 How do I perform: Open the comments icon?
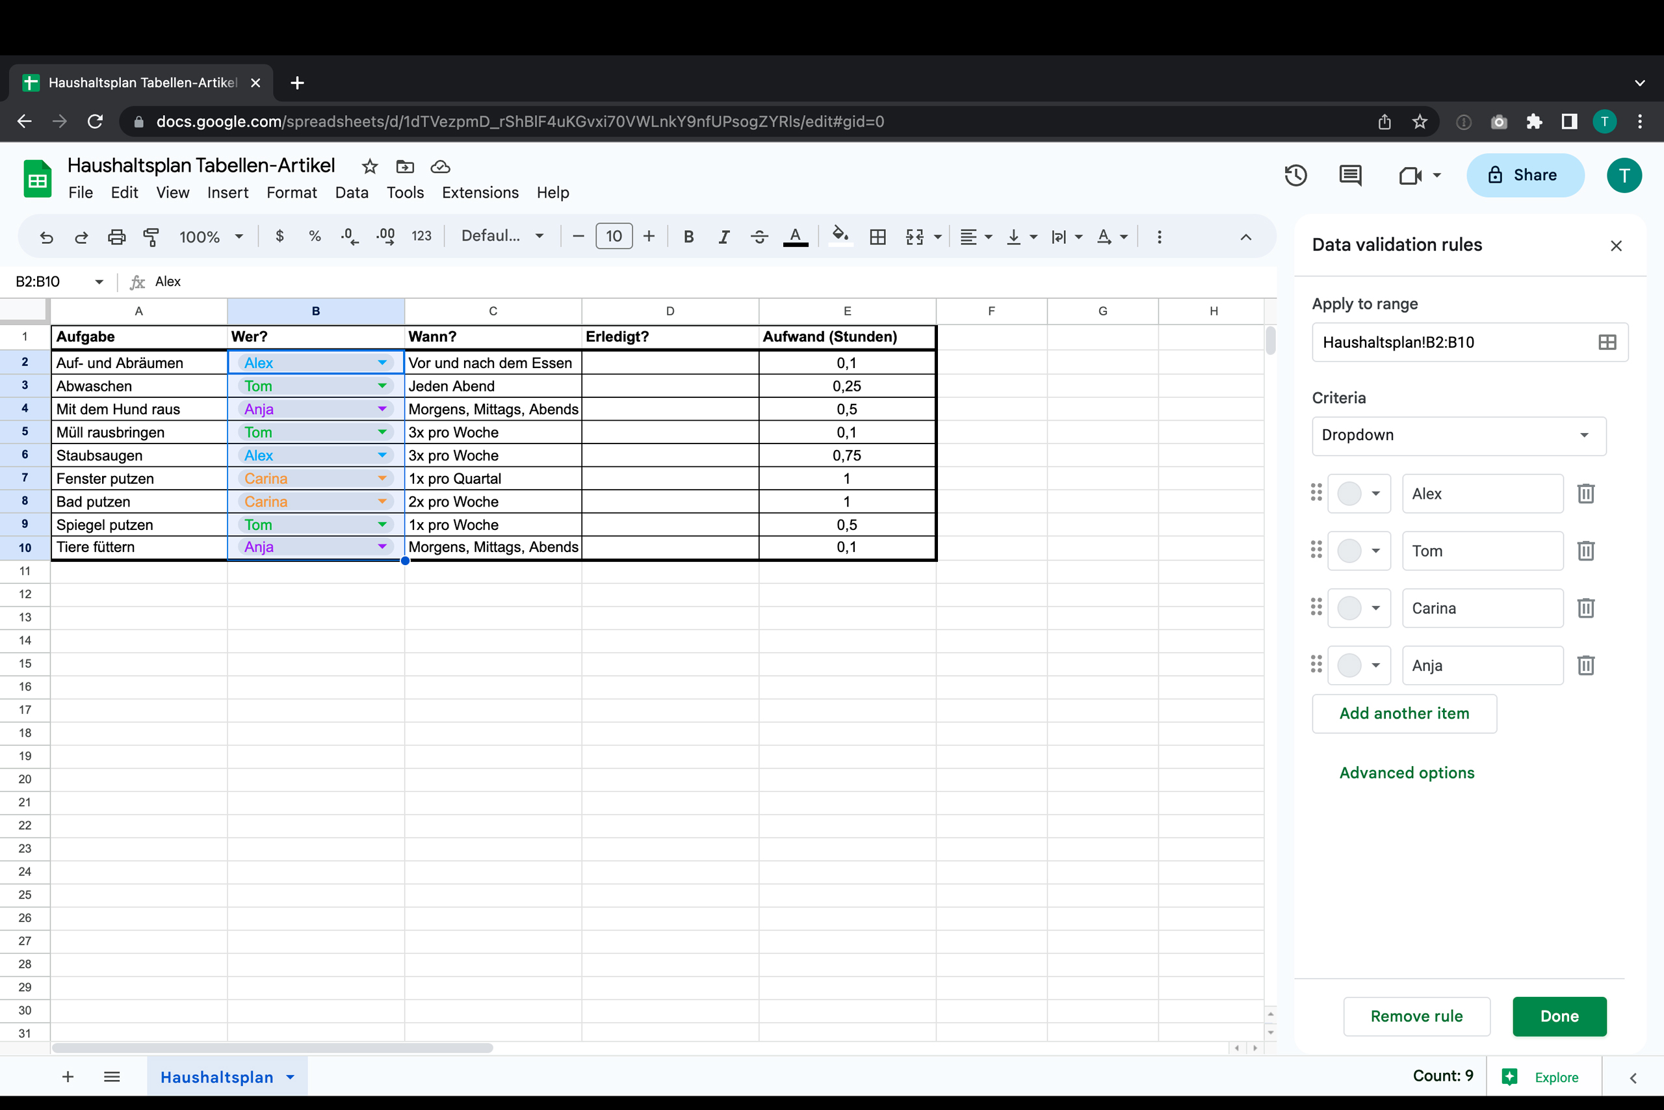pos(1350,175)
